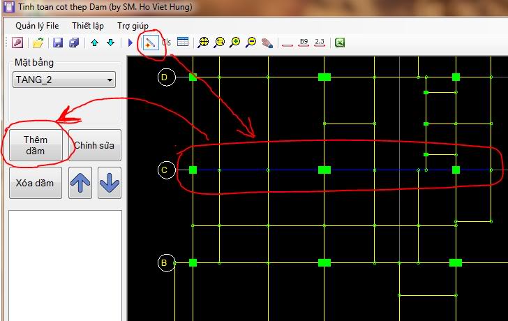
Task: Click the Cls toolbar button
Action: [x=166, y=42]
